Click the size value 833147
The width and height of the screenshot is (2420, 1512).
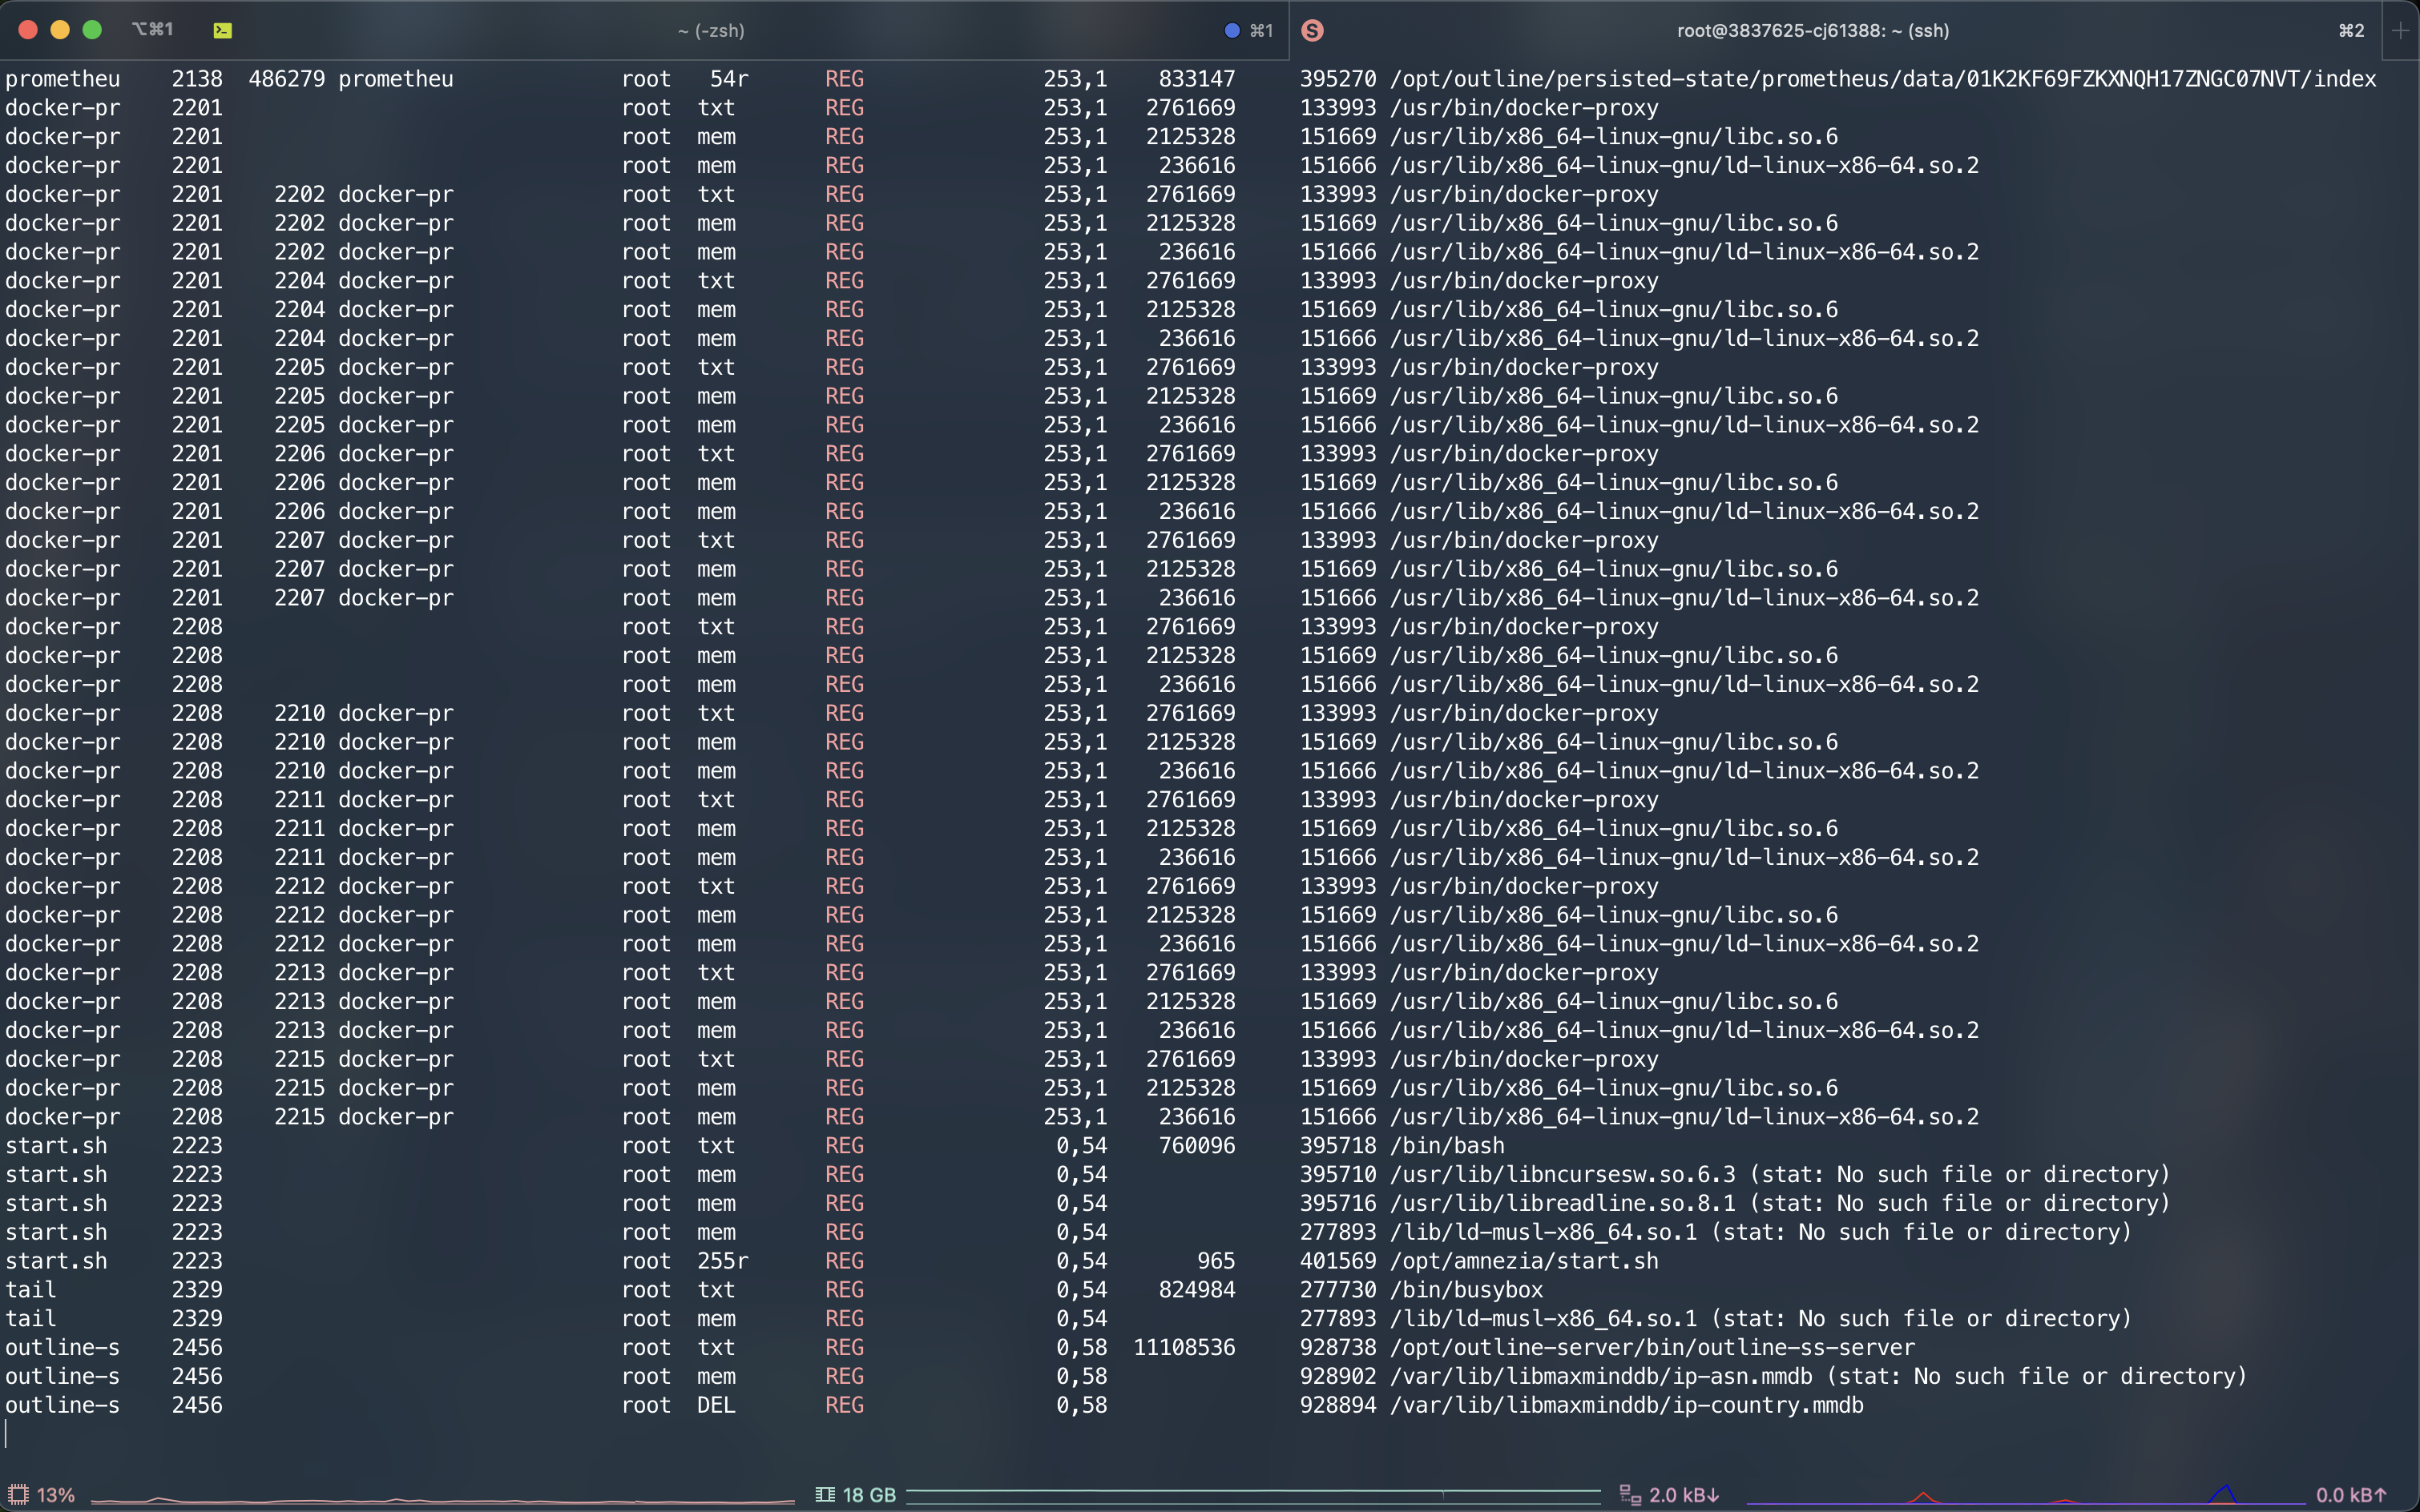tap(1197, 79)
